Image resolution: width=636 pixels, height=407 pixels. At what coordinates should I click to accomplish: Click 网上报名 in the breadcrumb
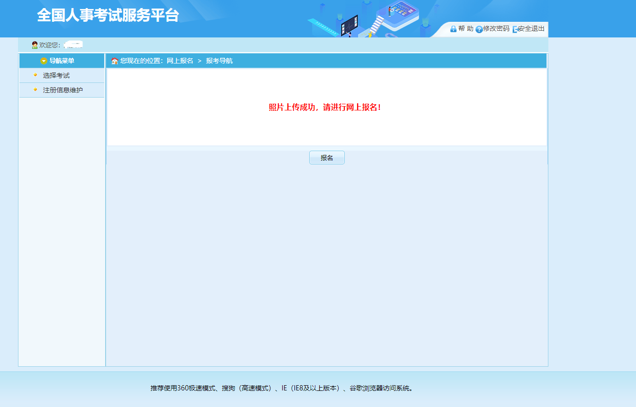[180, 61]
